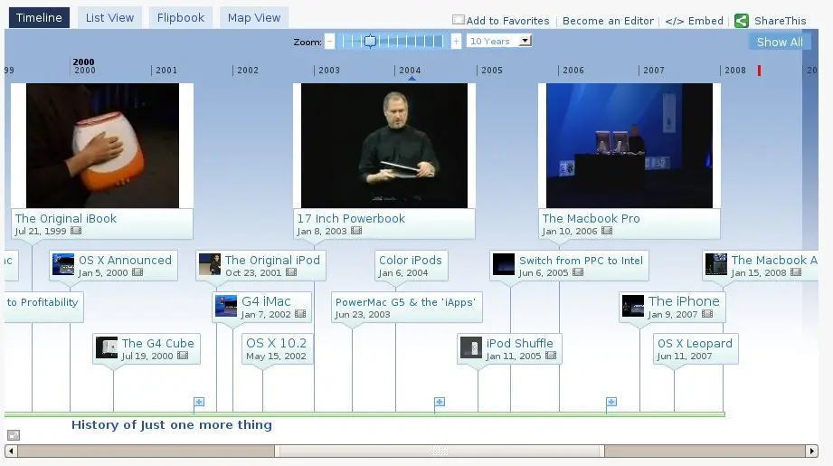
Task: Click film icon next to Jan 15, 2008
Action: point(796,272)
